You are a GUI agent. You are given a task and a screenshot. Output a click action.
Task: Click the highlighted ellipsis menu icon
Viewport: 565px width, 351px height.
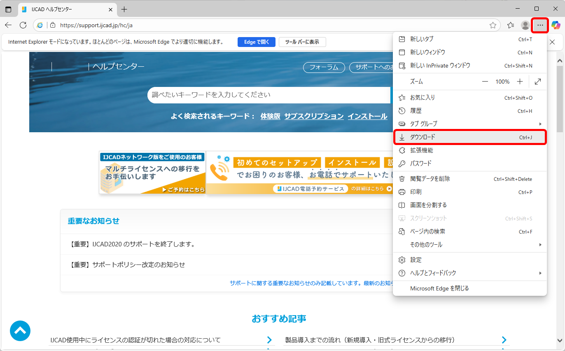pyautogui.click(x=540, y=25)
